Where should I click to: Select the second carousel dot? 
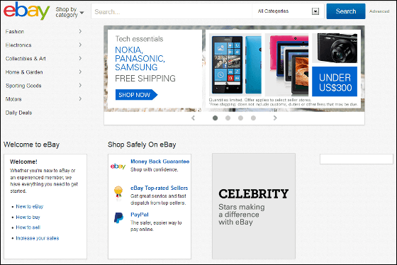228,118
